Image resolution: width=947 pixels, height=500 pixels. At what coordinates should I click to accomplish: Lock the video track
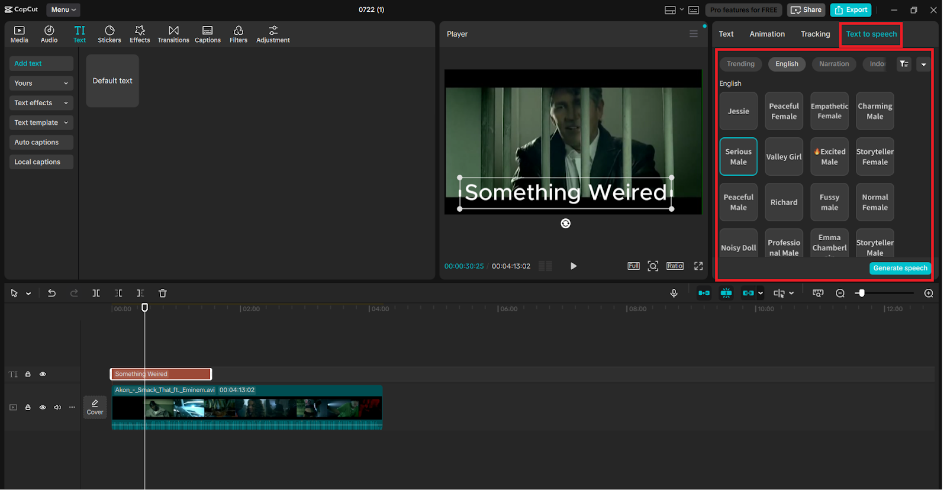click(x=28, y=407)
